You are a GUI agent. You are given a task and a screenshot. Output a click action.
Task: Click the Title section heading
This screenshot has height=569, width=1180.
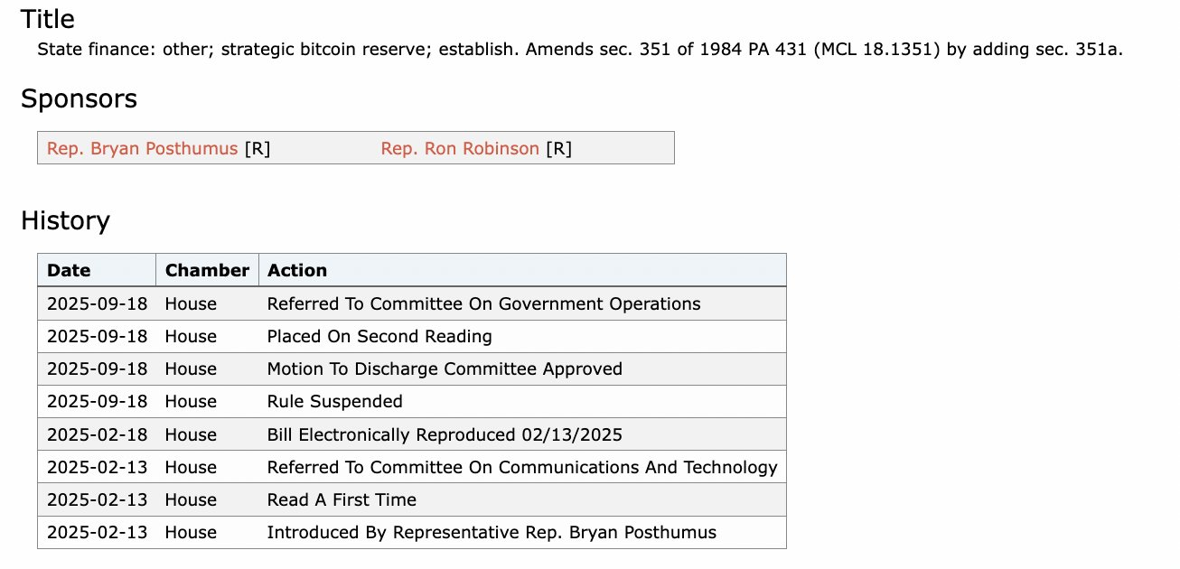(48, 19)
